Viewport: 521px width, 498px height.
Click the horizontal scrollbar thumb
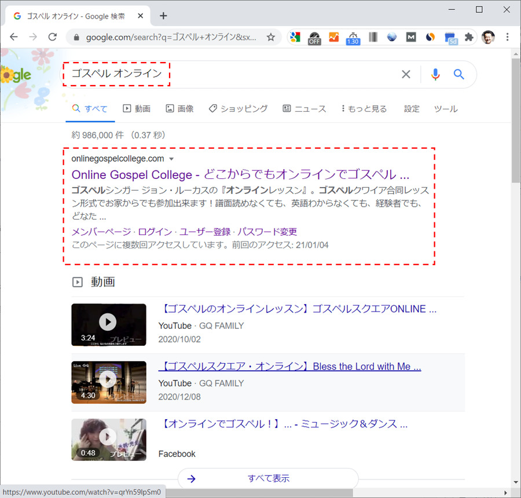pyautogui.click(x=259, y=492)
